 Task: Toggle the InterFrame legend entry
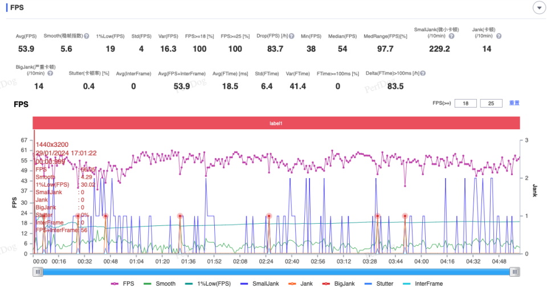(x=423, y=283)
